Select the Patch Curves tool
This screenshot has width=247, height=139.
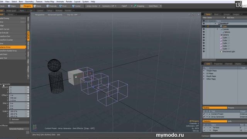(13, 29)
